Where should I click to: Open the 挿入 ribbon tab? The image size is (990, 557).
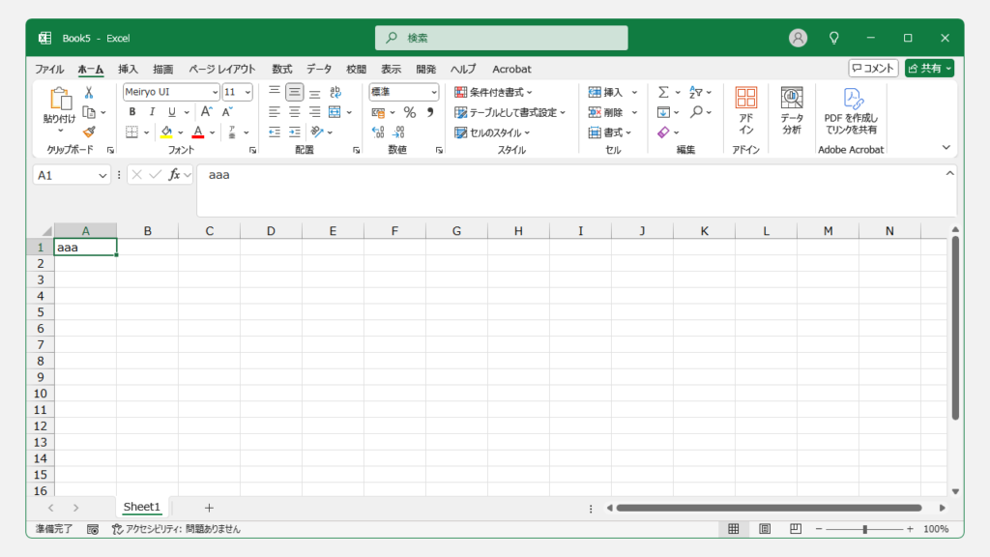(x=128, y=70)
